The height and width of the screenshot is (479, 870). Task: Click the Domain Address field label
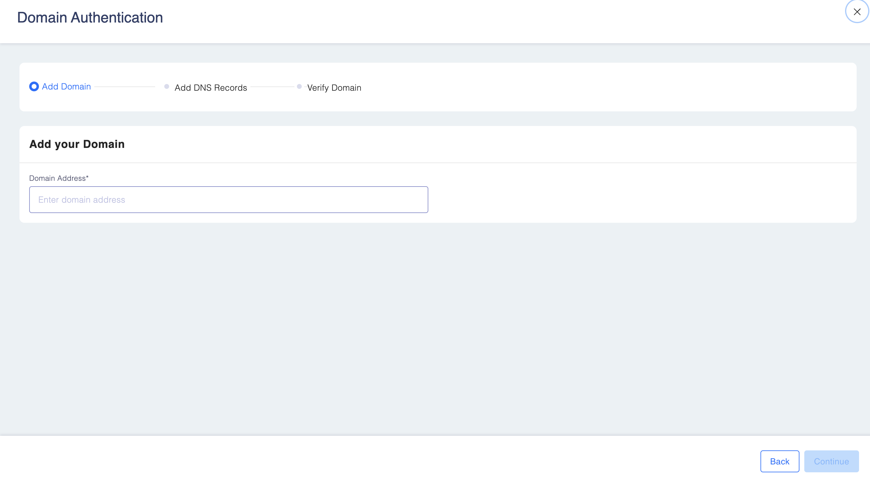tap(57, 178)
